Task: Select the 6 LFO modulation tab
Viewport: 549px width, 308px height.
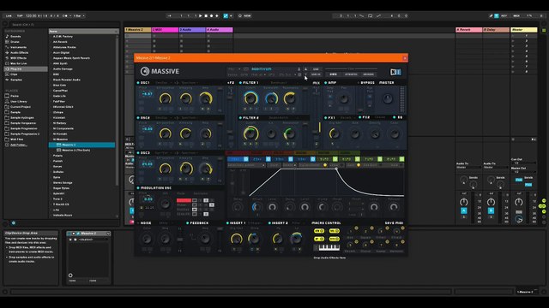Action: click(x=347, y=159)
